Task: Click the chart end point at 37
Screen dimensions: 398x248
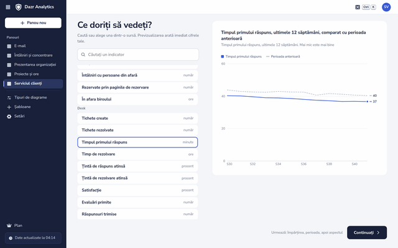Action: point(368,102)
